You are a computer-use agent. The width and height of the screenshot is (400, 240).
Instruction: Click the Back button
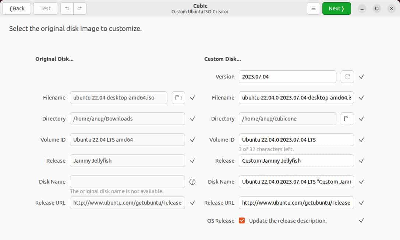(16, 8)
